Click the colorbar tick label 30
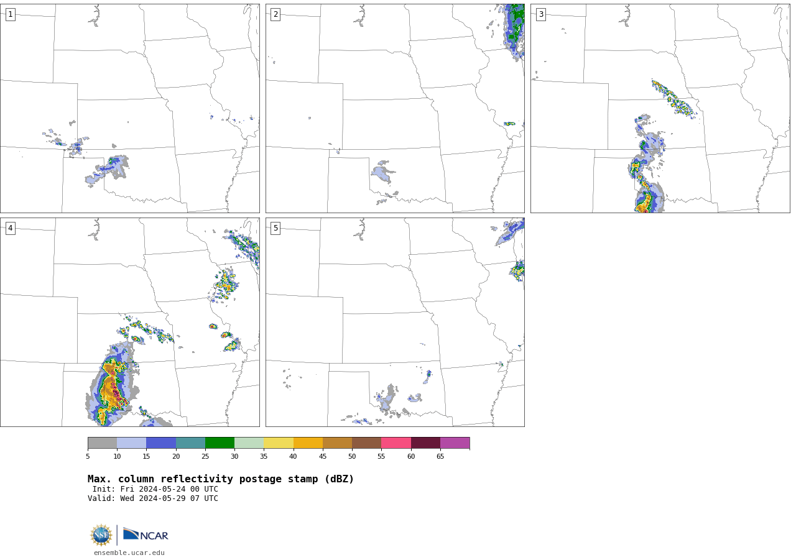The height and width of the screenshot is (560, 796). pyautogui.click(x=234, y=457)
